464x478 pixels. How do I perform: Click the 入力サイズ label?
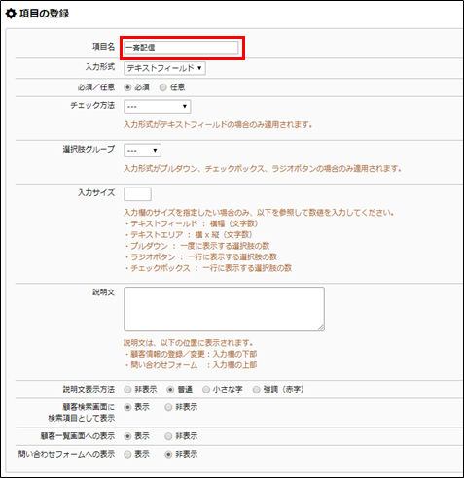click(x=96, y=193)
